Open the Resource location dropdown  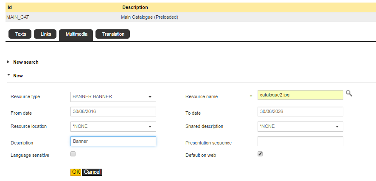coord(113,127)
